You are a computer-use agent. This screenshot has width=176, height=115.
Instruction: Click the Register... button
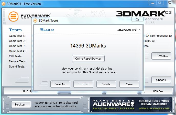pyautogui.click(x=21, y=104)
